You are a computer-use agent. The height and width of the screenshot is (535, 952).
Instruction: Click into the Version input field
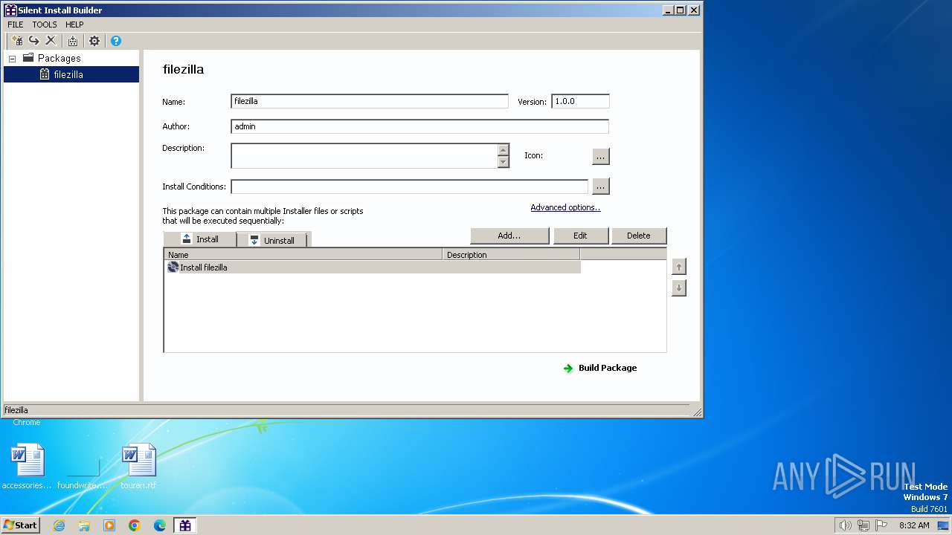pos(580,101)
